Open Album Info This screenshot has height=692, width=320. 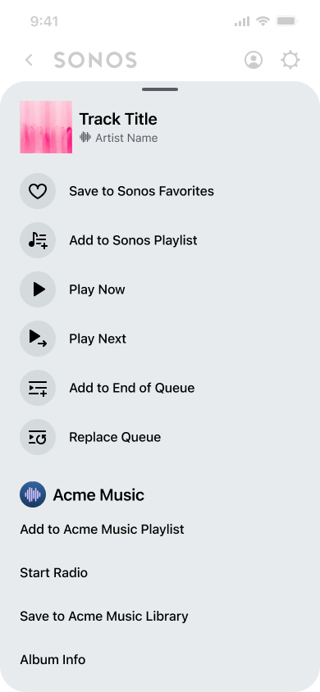tap(53, 660)
